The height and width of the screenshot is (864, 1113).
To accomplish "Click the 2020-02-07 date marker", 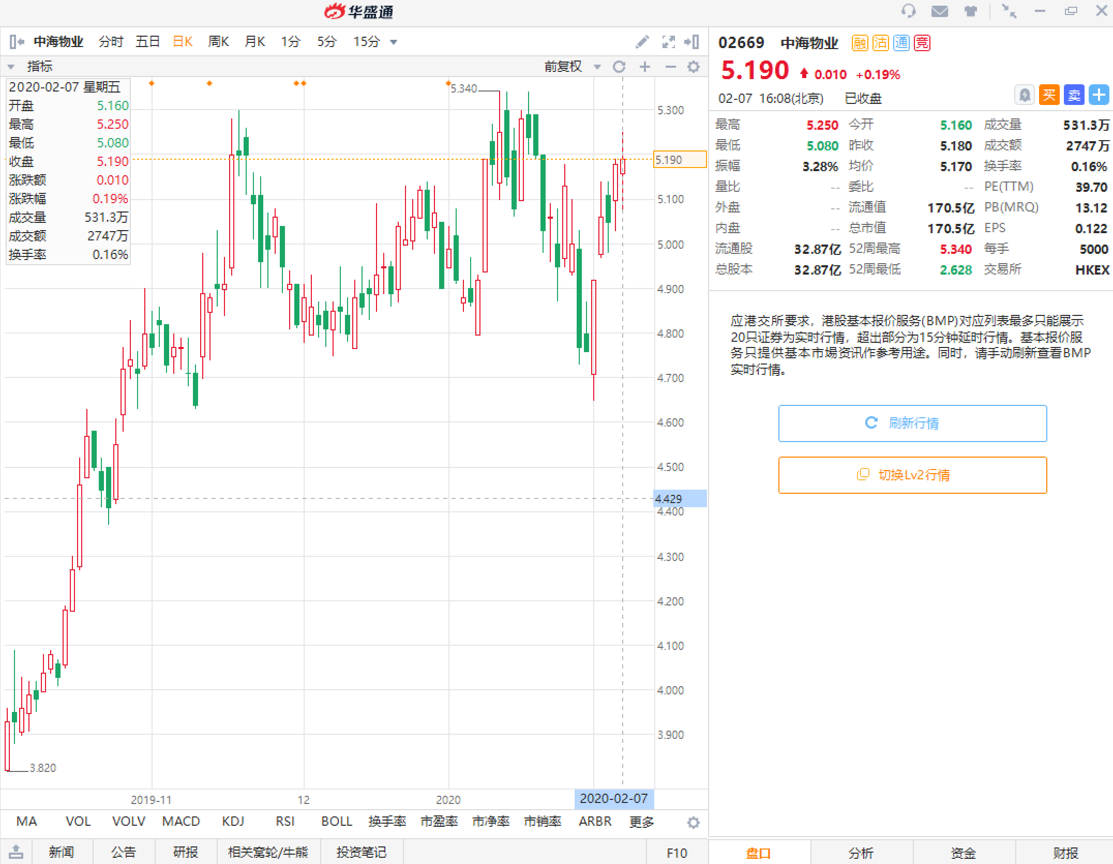I will (613, 799).
